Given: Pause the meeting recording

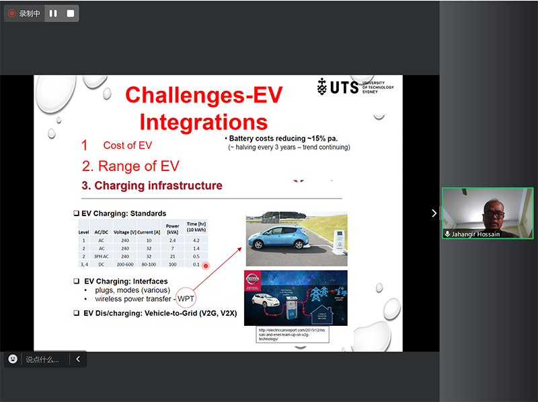Looking at the screenshot, I should point(53,13).
